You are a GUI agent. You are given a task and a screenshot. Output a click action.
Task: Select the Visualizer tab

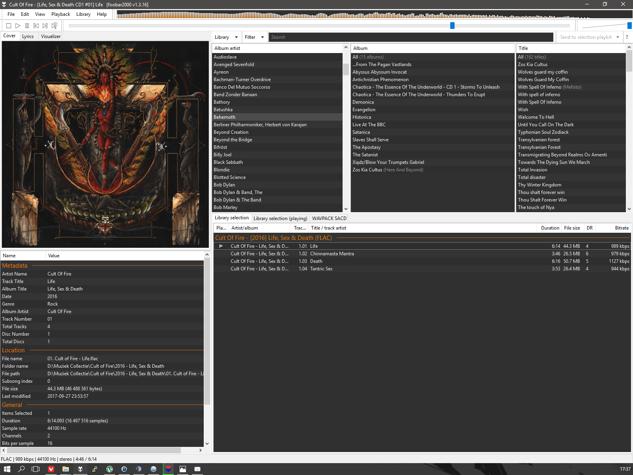point(51,36)
